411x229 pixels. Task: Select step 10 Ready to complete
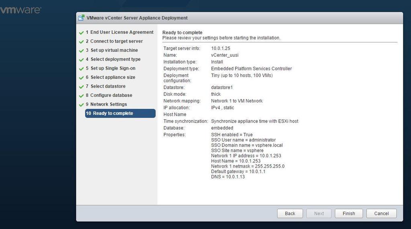tap(120, 113)
